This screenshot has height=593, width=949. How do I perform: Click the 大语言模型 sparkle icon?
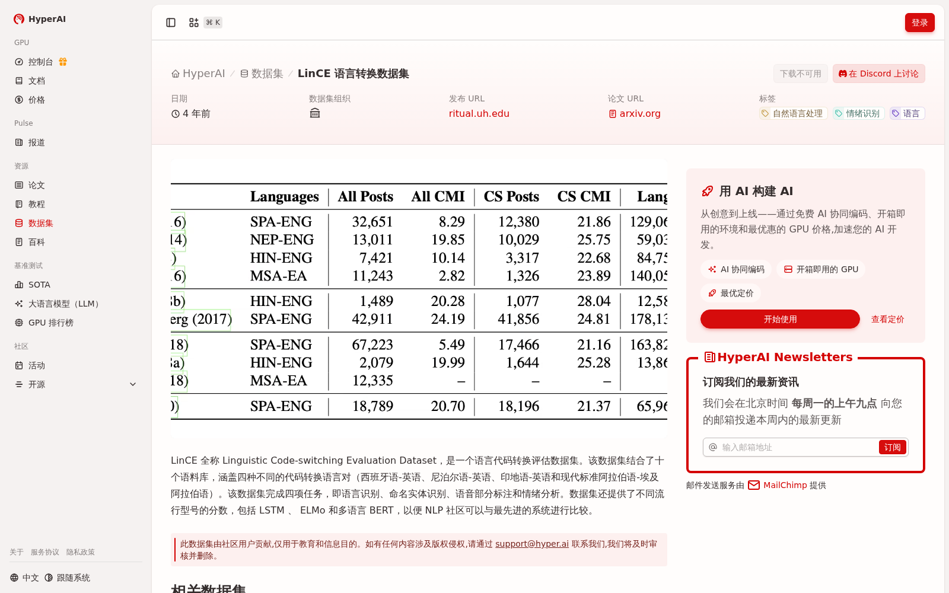coord(19,304)
